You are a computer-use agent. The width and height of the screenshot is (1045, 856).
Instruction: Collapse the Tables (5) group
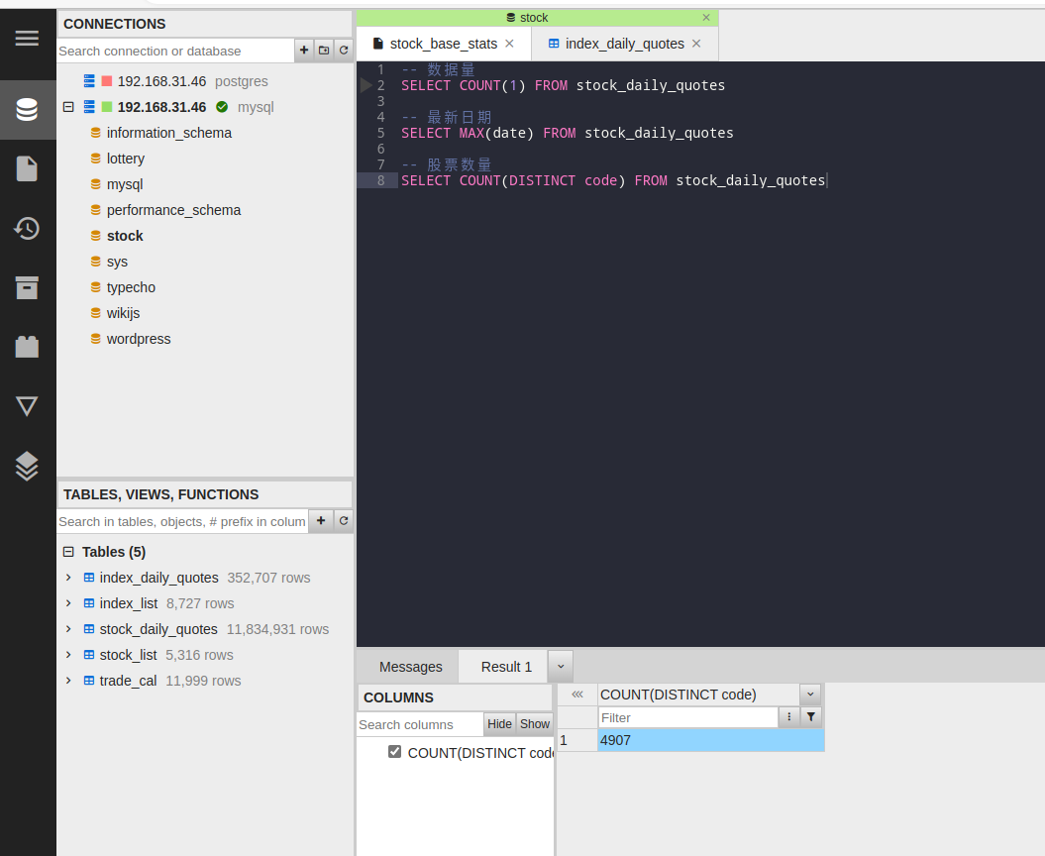click(x=68, y=552)
